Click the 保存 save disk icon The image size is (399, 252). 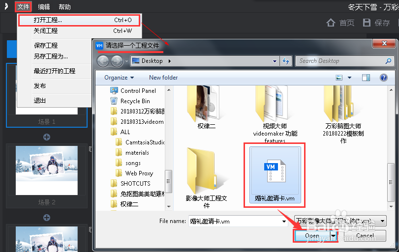pos(367,23)
